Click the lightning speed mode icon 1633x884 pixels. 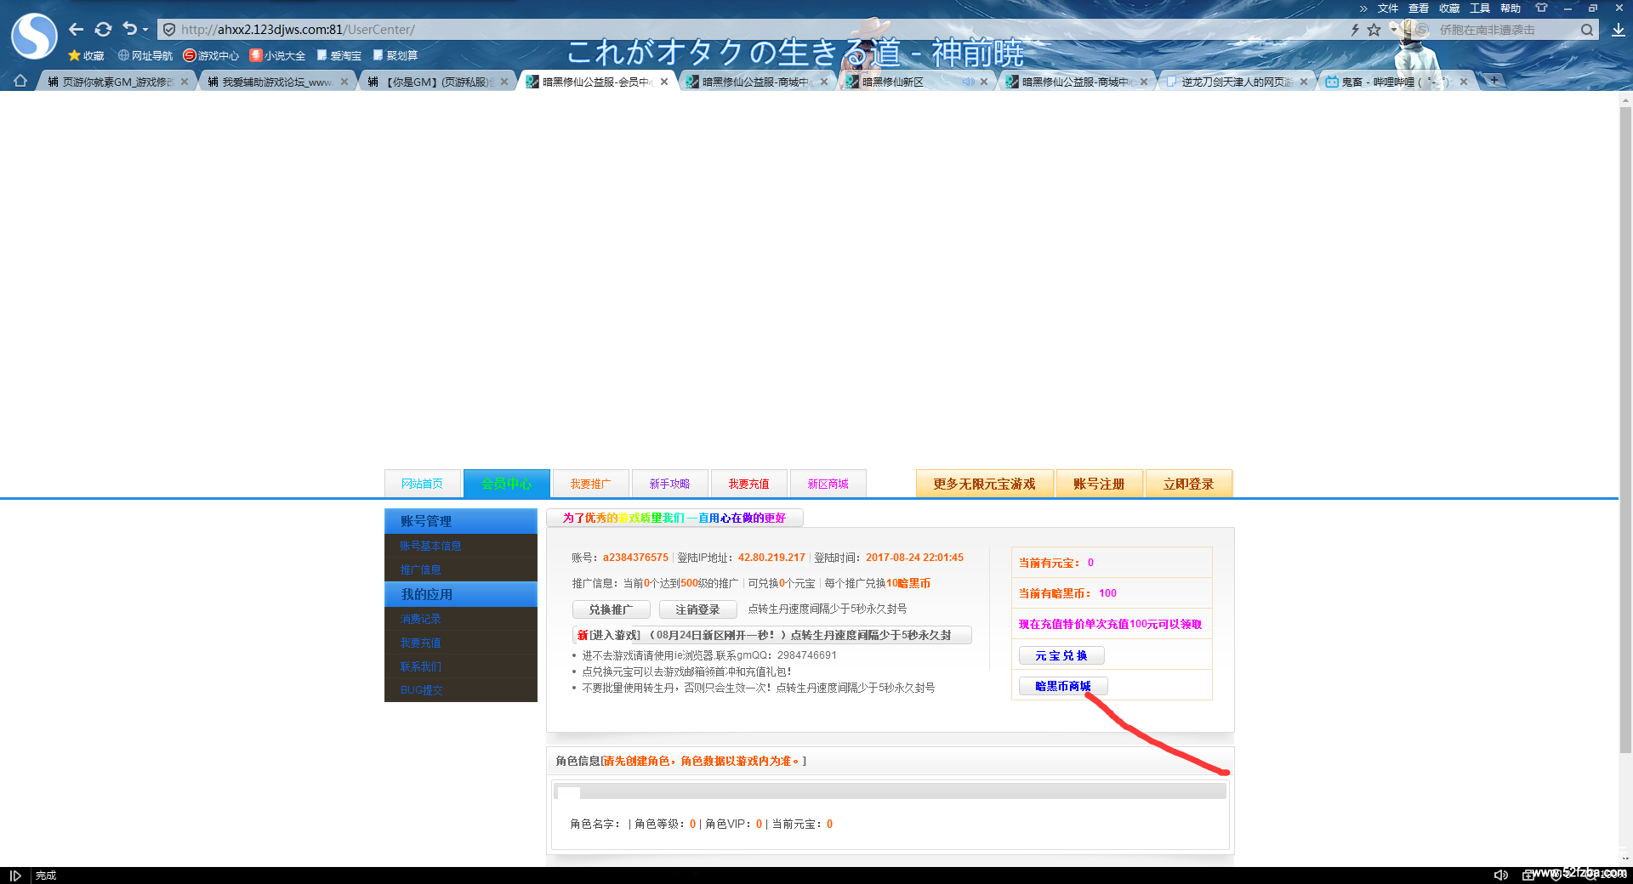coord(1355,30)
